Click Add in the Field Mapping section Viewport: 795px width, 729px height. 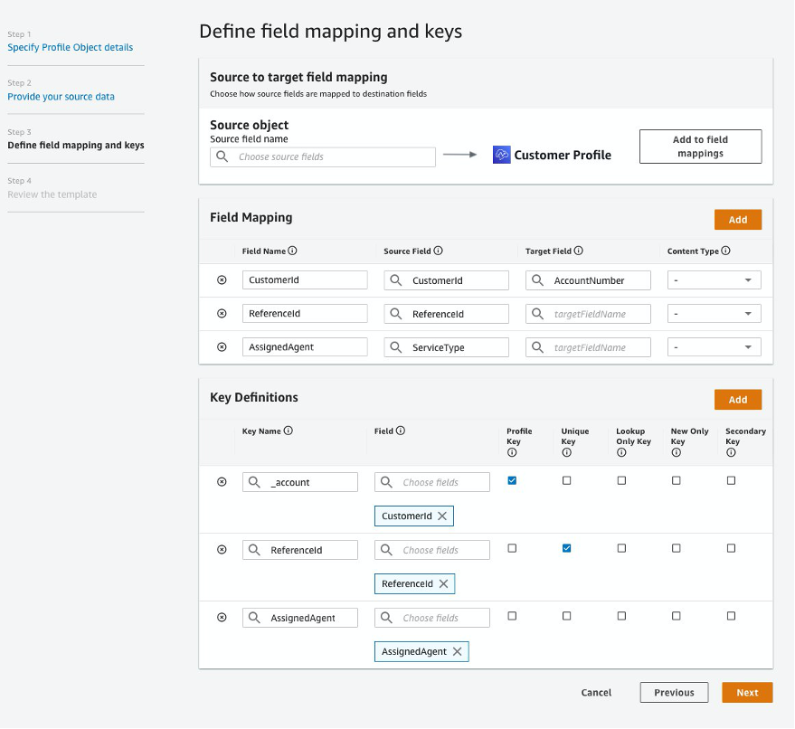click(737, 220)
